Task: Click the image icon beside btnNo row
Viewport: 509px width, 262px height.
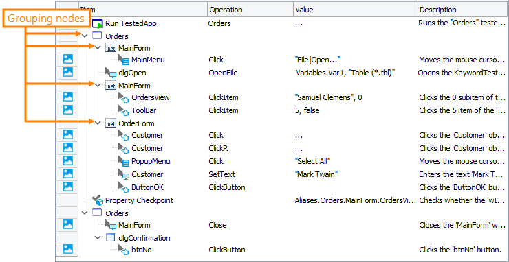Action: (68, 249)
